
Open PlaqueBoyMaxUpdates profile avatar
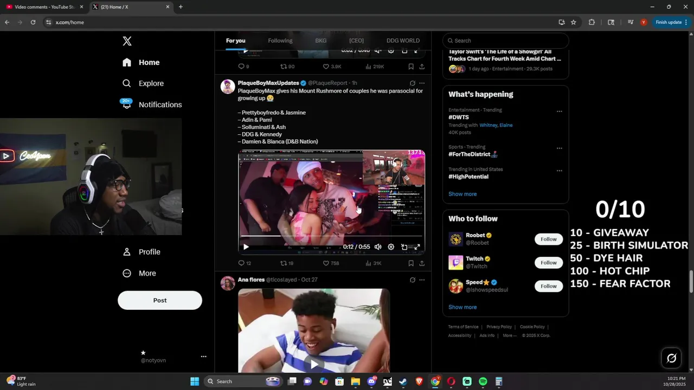(x=228, y=87)
